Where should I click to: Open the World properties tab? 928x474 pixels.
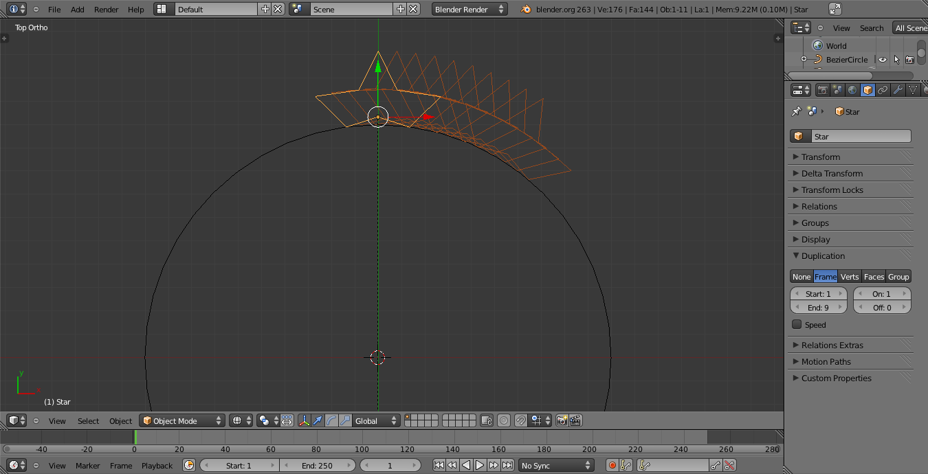[x=852, y=90]
